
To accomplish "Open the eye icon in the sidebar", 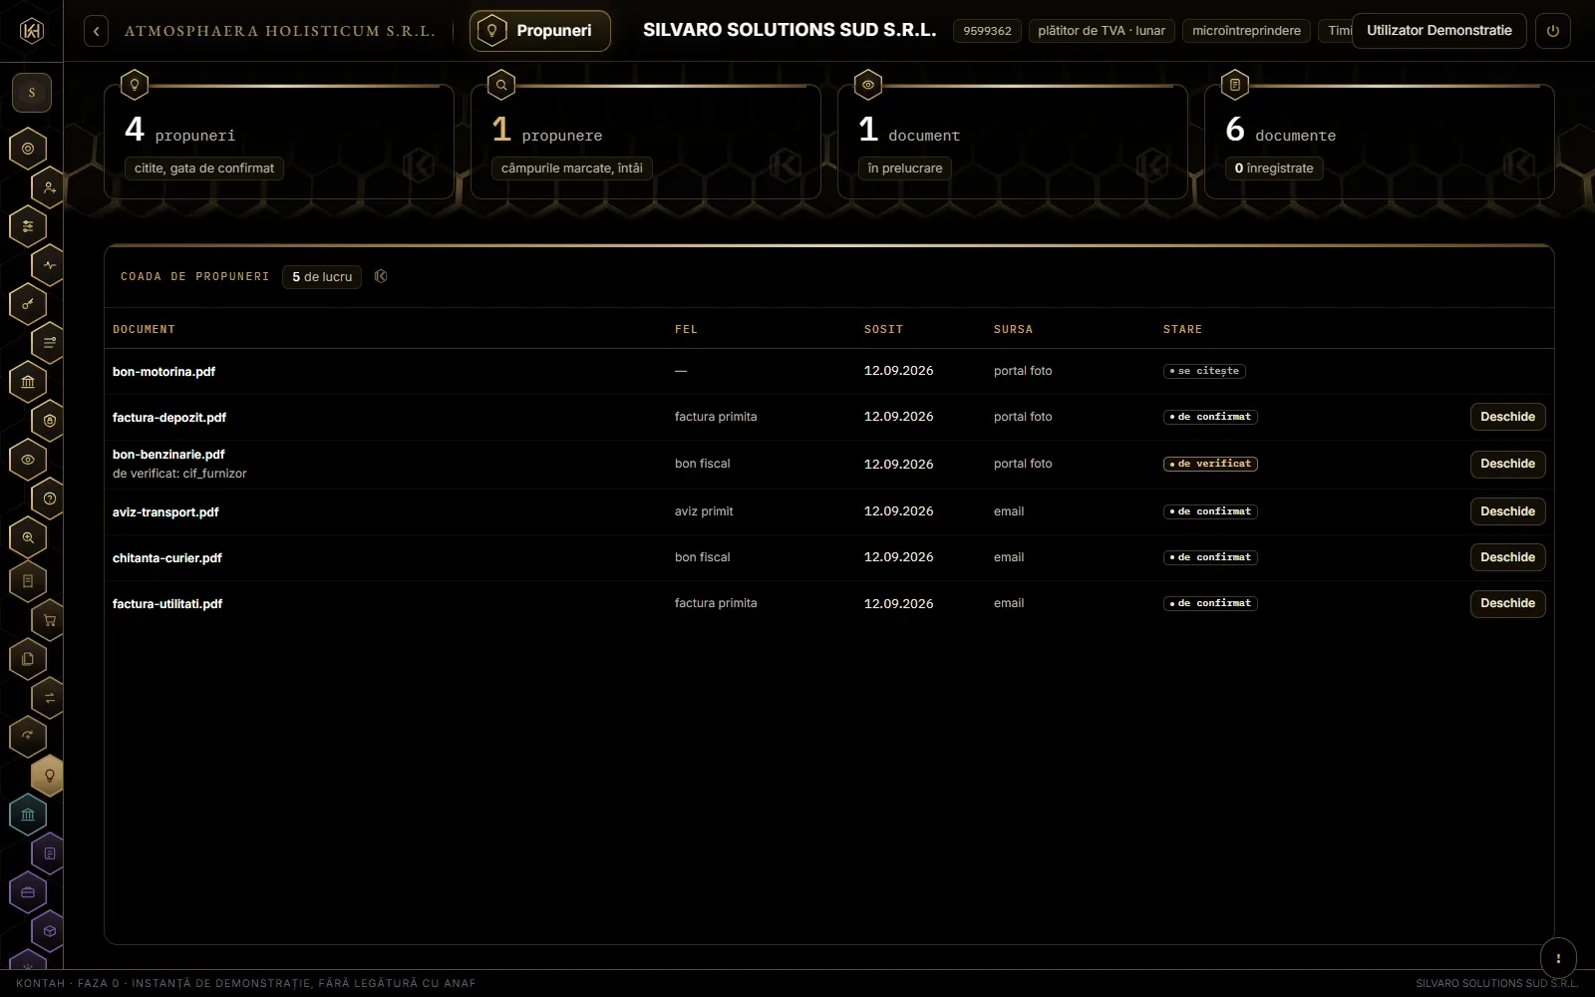I will tap(28, 460).
